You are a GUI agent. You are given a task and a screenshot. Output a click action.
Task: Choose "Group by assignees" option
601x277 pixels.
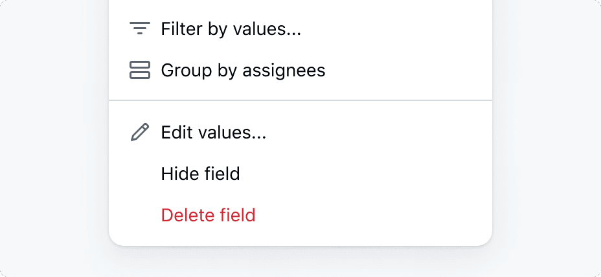point(243,70)
